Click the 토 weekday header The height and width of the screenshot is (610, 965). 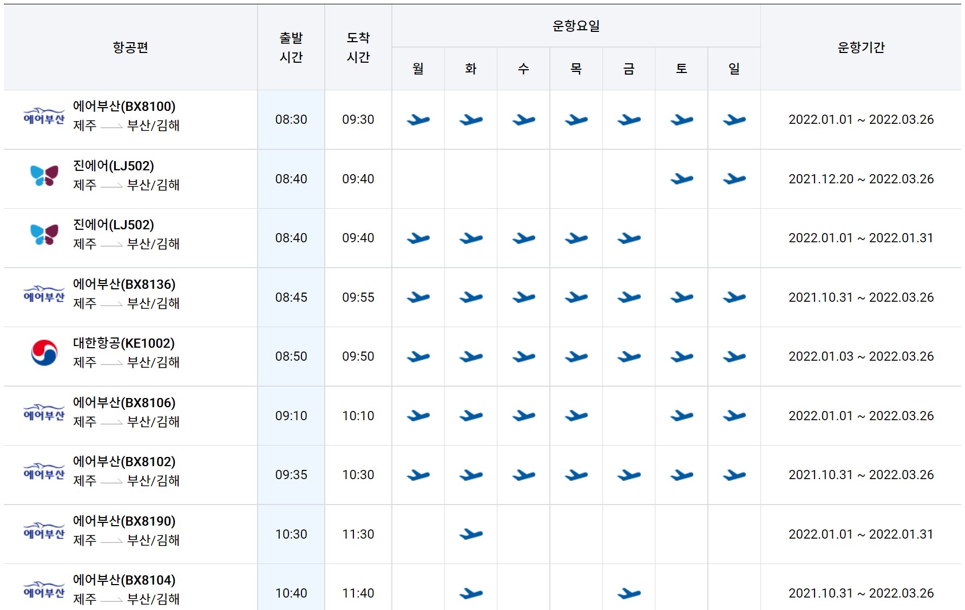pyautogui.click(x=681, y=68)
